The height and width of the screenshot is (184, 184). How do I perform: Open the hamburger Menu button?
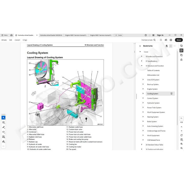coord(4,35)
